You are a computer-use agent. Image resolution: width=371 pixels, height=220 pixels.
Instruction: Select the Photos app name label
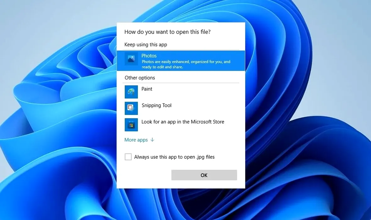point(149,56)
